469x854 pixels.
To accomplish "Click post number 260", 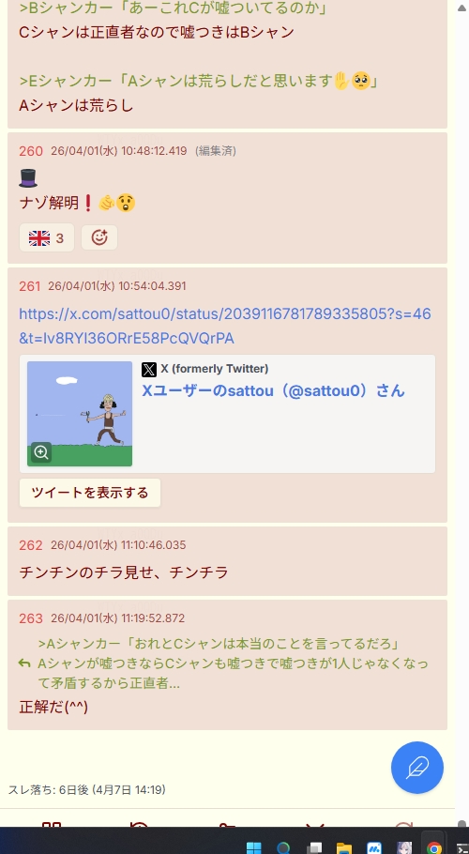I will click(30, 151).
